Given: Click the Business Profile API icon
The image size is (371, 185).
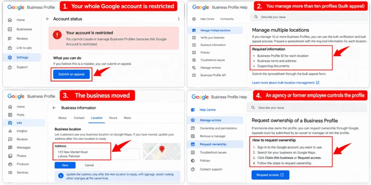Looking at the screenshot, I should click(194, 75).
